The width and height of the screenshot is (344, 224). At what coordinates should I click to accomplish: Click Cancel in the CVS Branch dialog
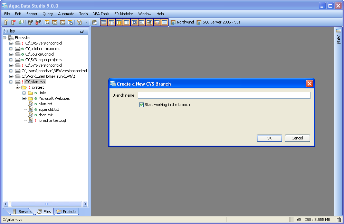click(x=297, y=138)
